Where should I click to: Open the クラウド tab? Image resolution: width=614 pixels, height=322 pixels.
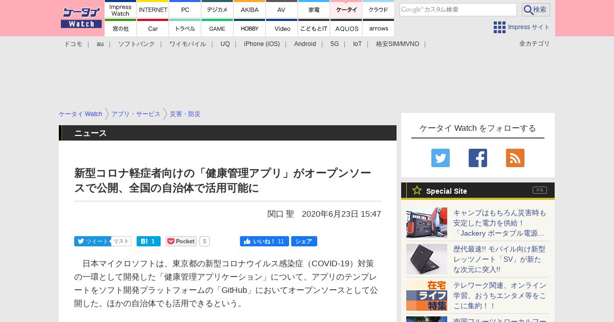[x=378, y=9]
